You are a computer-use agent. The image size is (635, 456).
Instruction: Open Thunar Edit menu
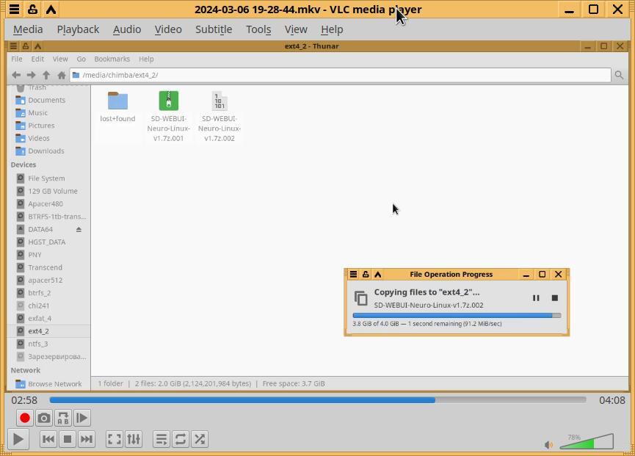37,59
